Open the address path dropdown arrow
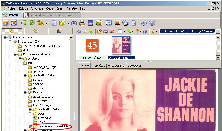This screenshot has height=131, width=222. tap(218, 31)
